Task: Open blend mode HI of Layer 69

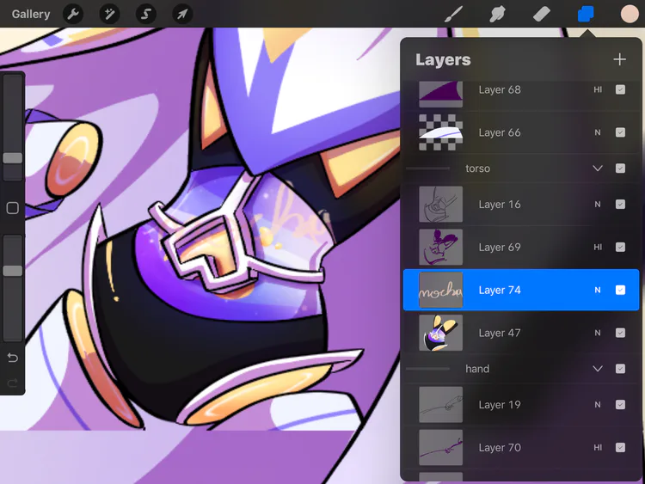Action: point(598,247)
